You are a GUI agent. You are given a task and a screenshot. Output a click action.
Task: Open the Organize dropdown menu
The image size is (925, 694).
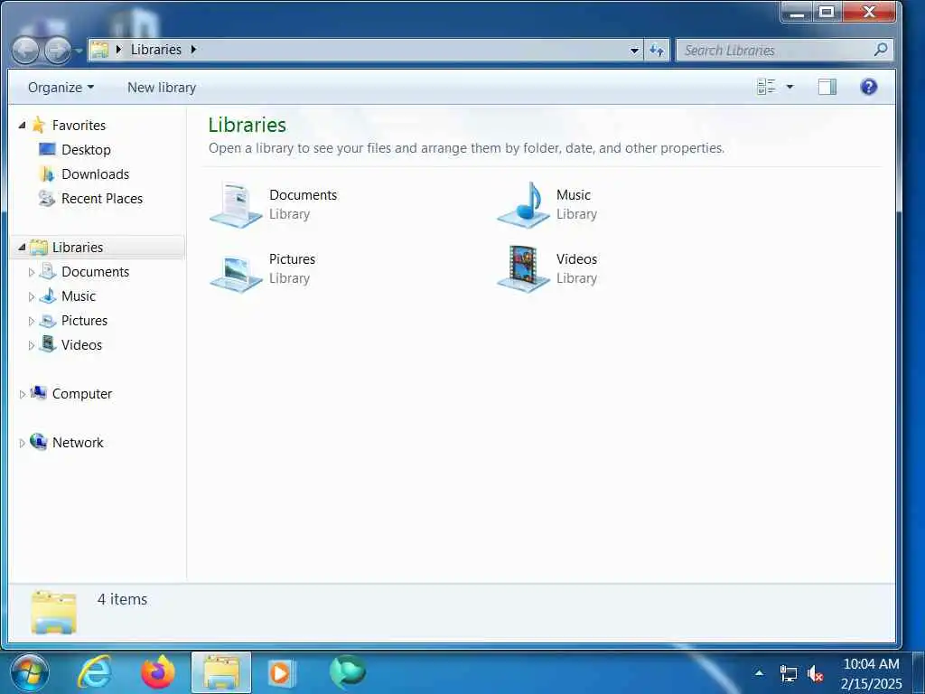coord(61,88)
